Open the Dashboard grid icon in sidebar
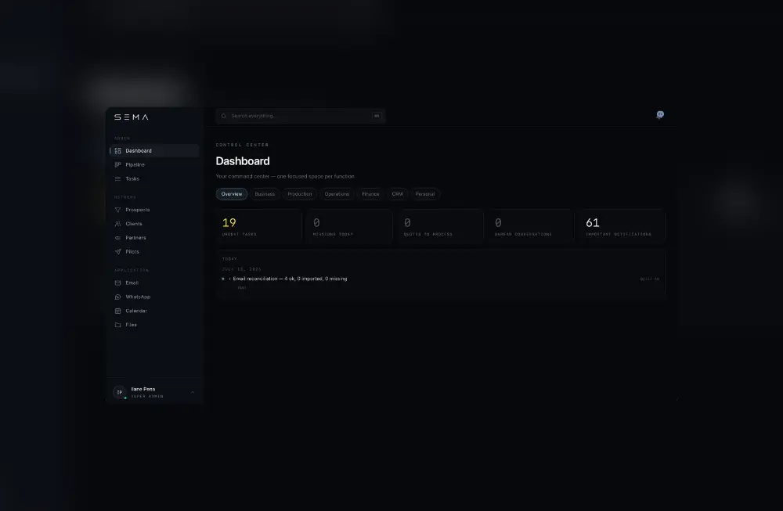 point(118,151)
